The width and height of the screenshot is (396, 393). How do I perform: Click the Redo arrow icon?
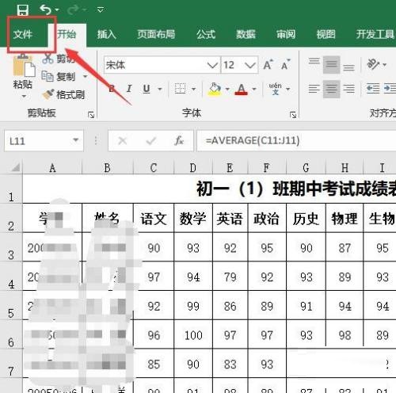73,10
